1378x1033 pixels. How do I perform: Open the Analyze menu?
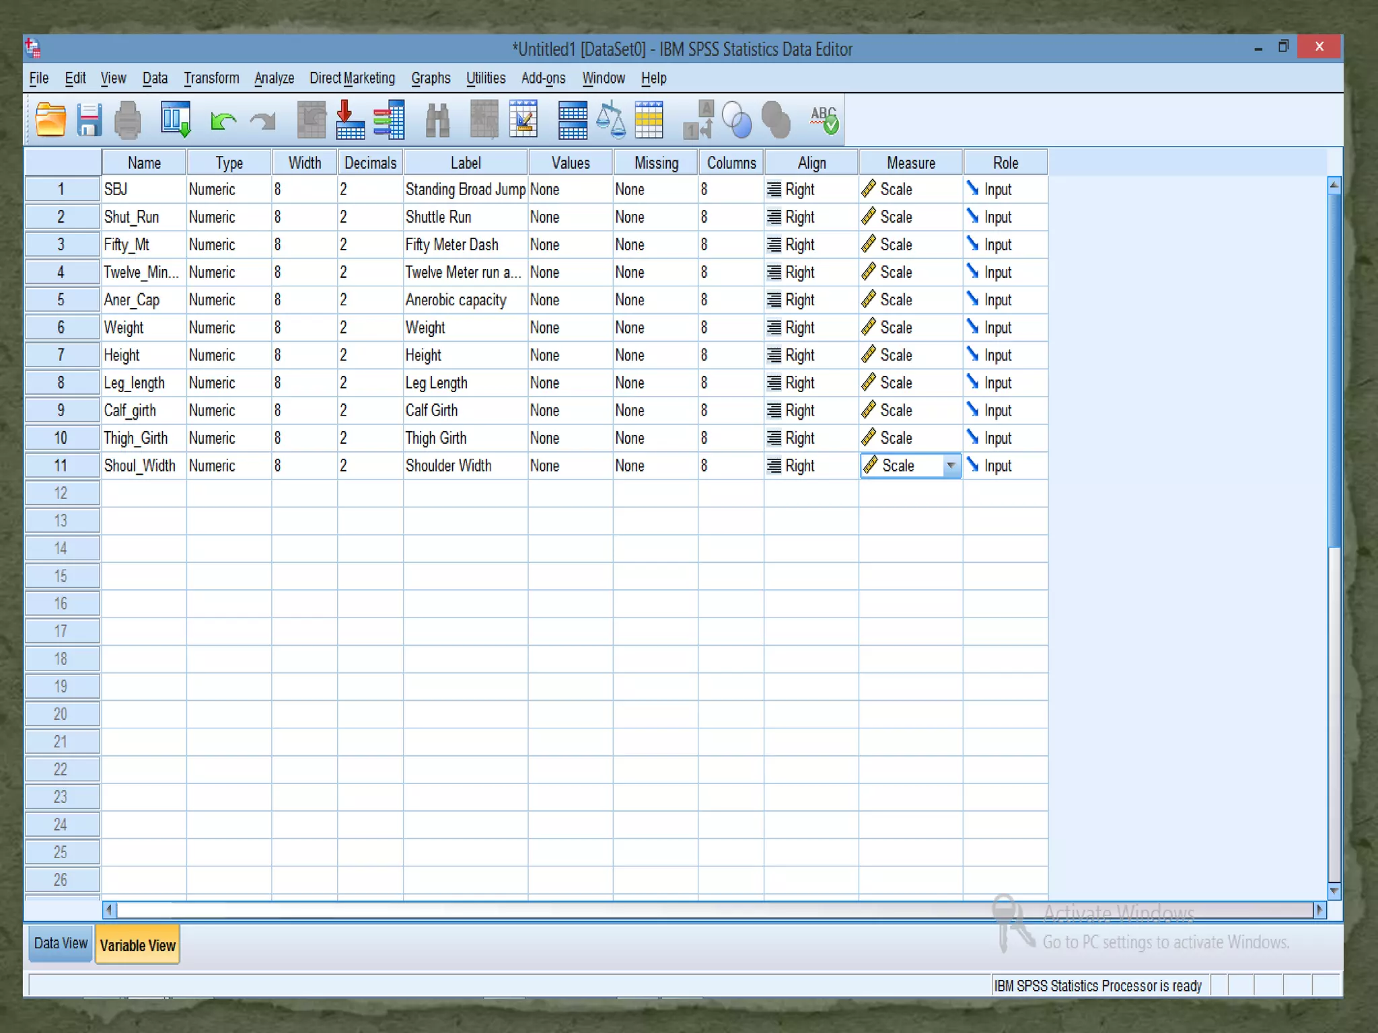pyautogui.click(x=274, y=78)
